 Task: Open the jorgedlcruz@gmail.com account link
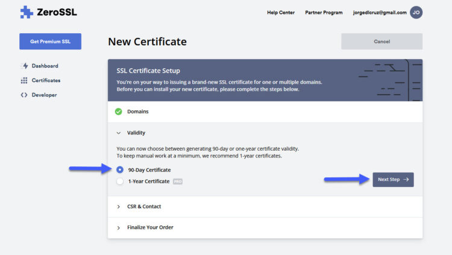[380, 13]
